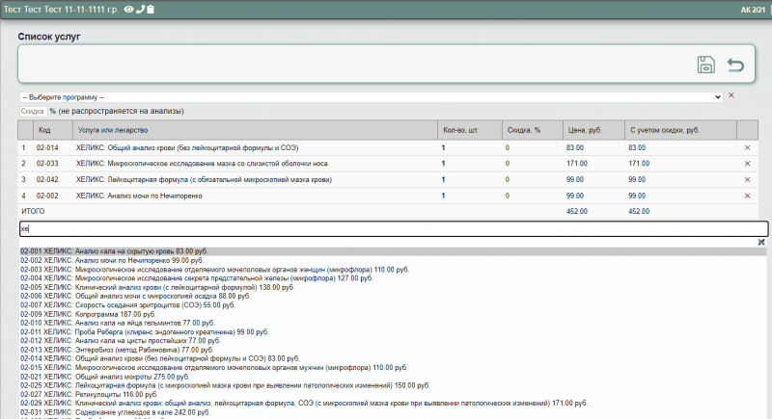This screenshot has height=419, width=772.
Task: Click the quantity value for service 02-014
Action: (444, 147)
